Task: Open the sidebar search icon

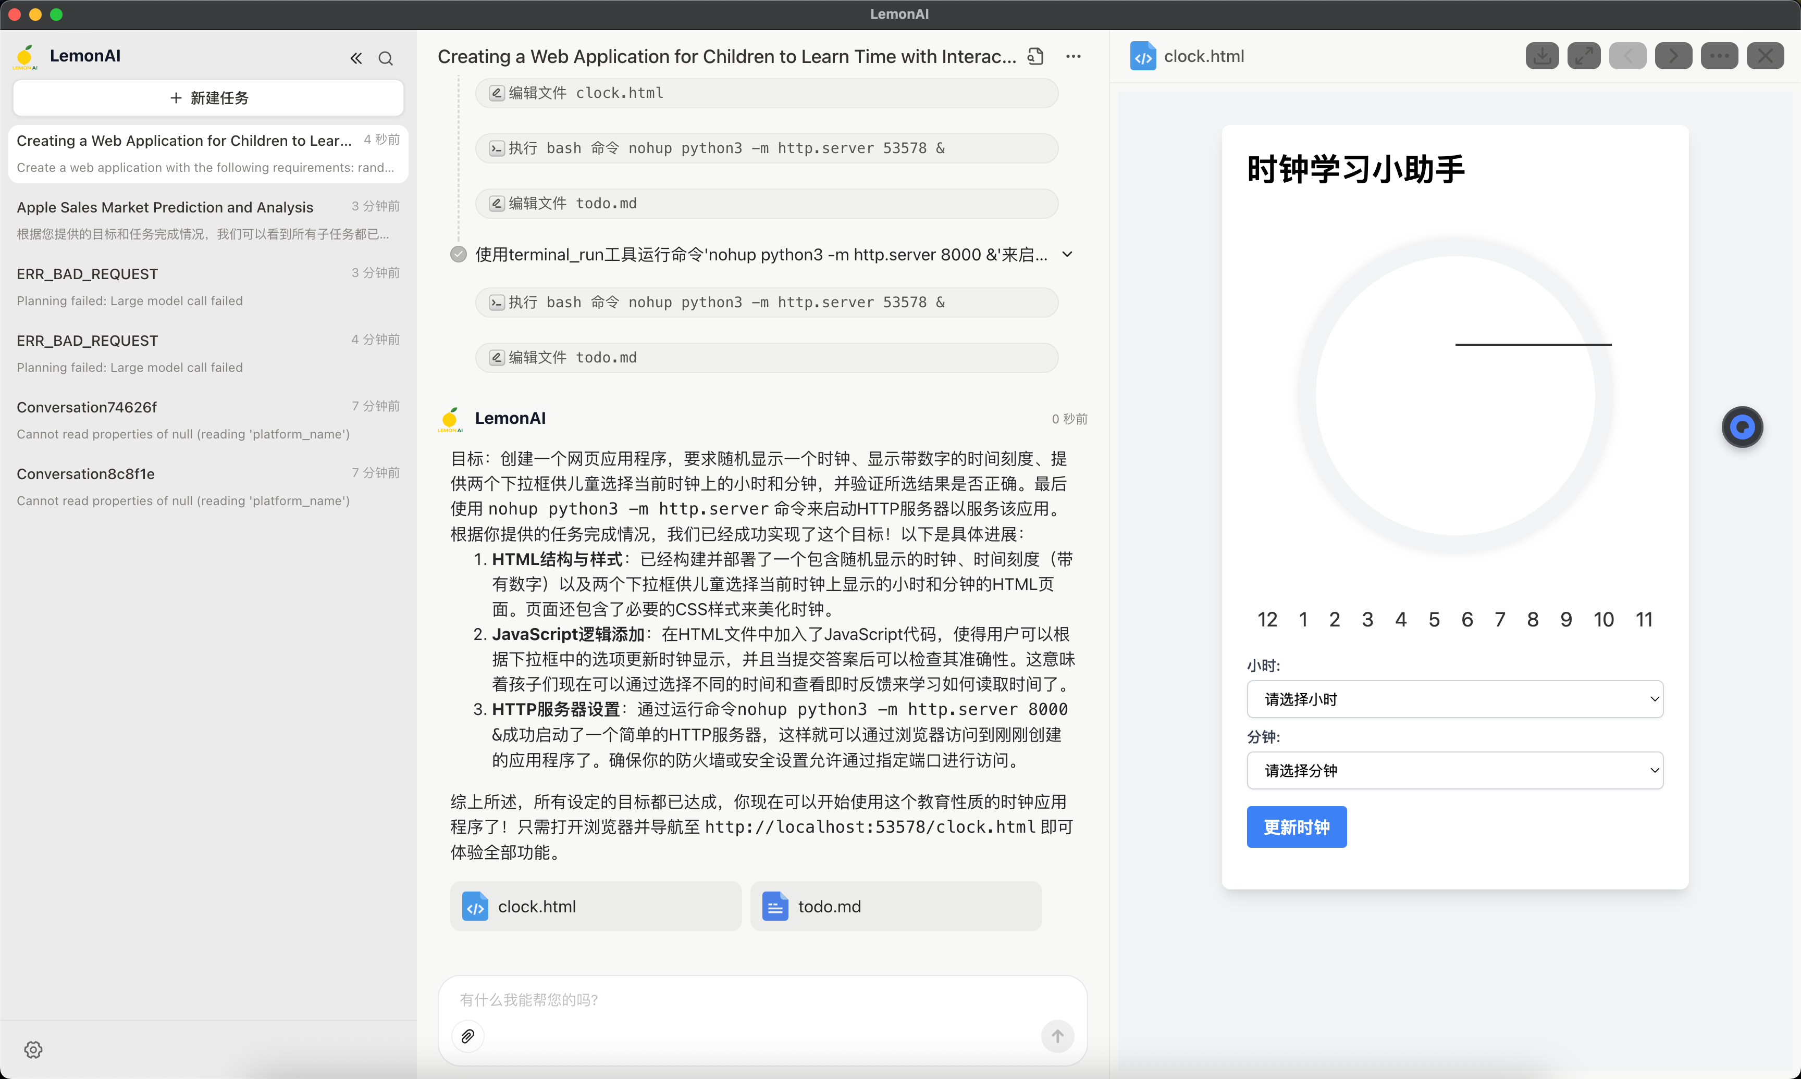Action: 386,58
